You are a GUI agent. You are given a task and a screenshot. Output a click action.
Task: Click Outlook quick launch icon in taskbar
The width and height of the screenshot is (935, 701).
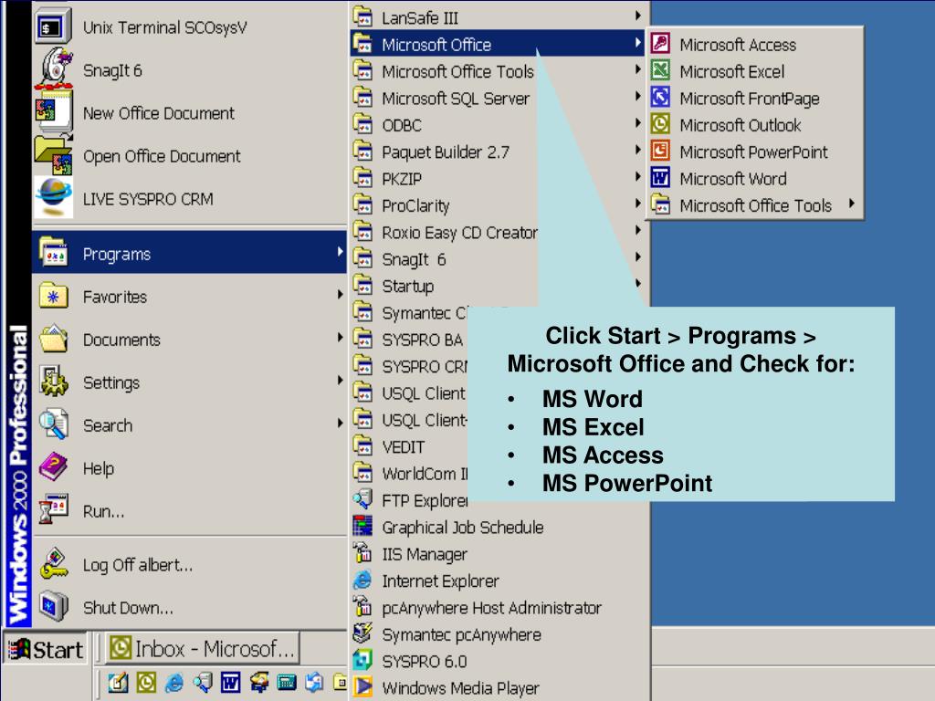click(x=146, y=683)
